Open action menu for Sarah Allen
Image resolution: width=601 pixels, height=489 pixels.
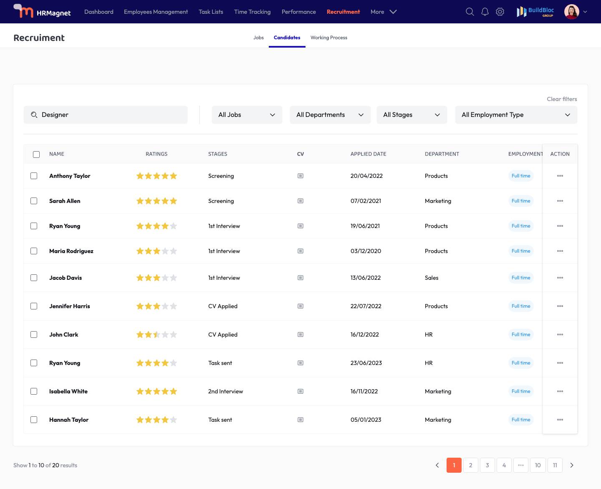pyautogui.click(x=560, y=201)
